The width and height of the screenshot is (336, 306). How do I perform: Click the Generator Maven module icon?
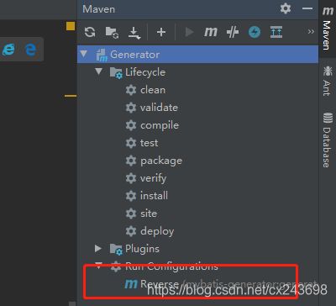102,55
